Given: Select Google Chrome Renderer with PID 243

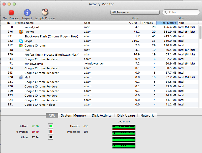Looking at the screenshot, I should tap(99, 73).
